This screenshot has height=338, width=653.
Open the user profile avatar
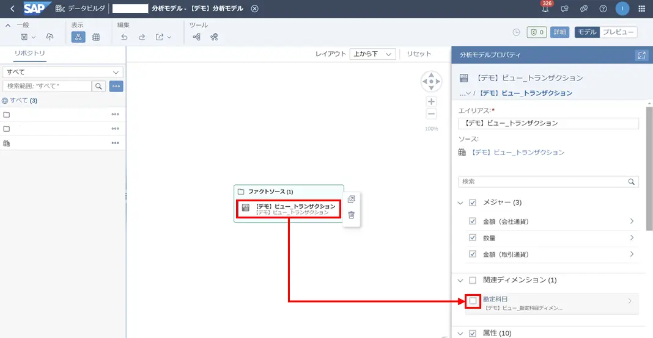[x=622, y=9]
